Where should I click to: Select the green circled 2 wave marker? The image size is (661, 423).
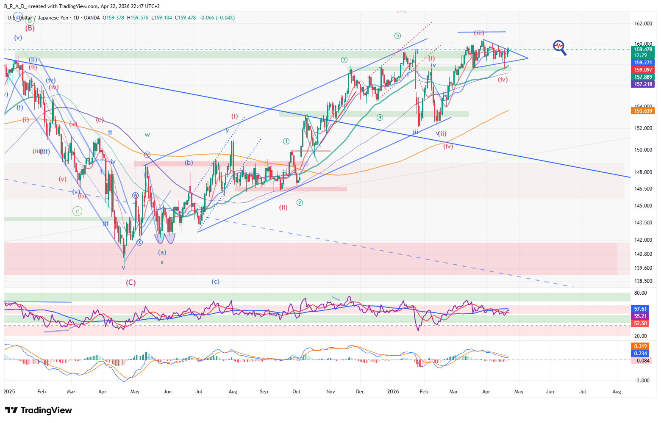300,202
